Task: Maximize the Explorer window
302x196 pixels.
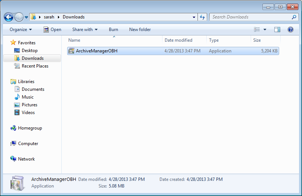Action: tap(280, 7)
